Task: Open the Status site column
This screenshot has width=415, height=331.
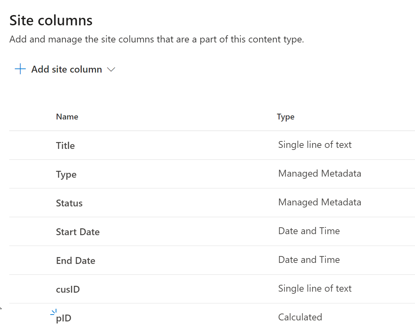Action: point(69,203)
